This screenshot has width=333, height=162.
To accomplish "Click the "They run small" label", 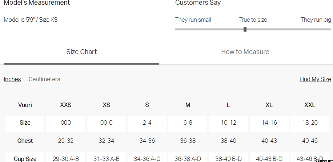I will tap(193, 20).
